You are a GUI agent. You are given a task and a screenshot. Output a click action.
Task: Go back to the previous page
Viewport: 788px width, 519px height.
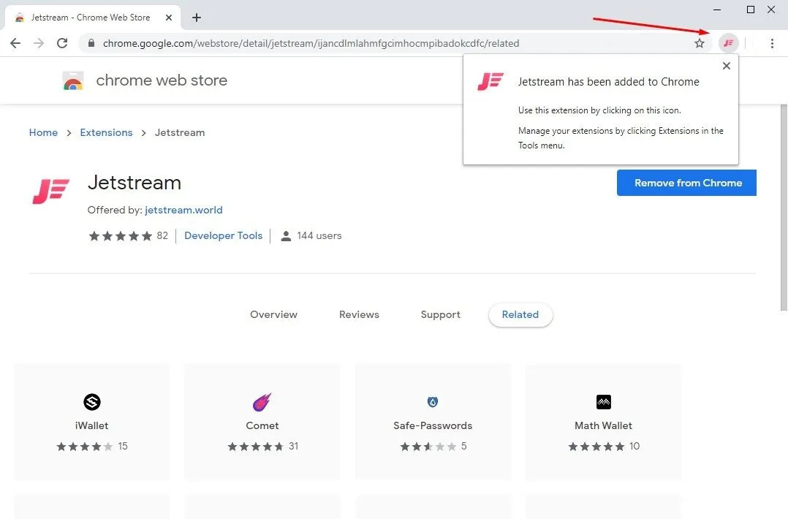point(15,43)
